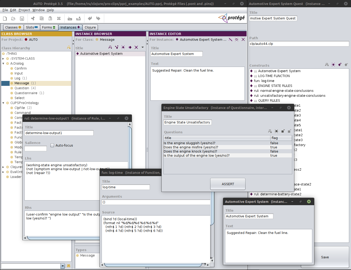Select 'rul: determine-battery-state2' construct
The height and width of the screenshot is (270, 351).
[x=278, y=194]
